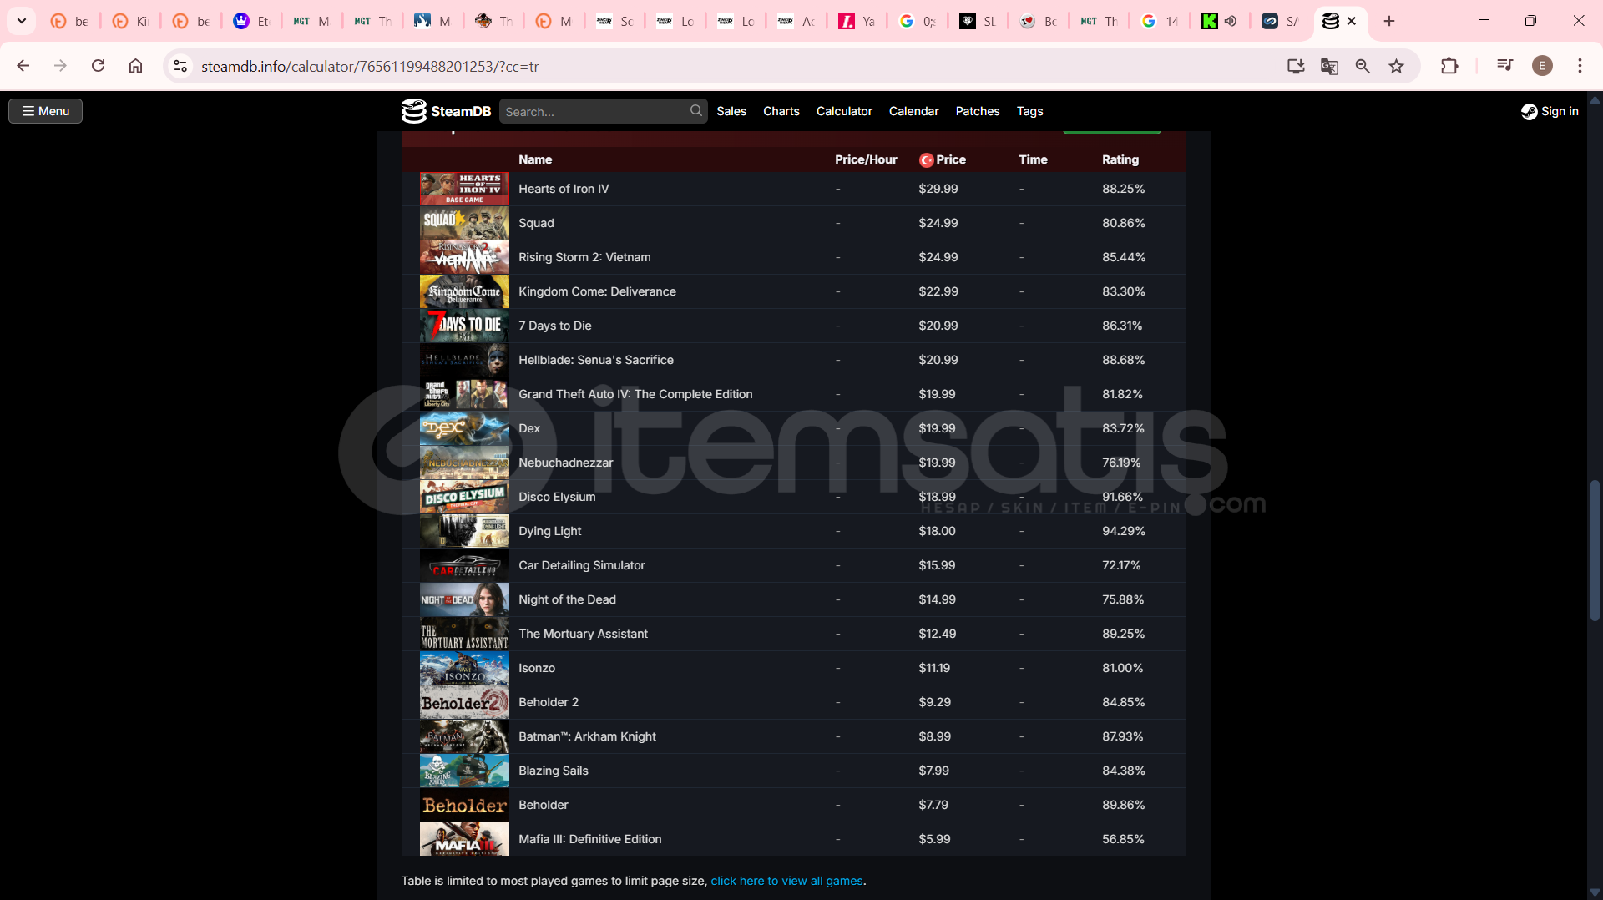Click the install app icon in address bar
This screenshot has width=1603, height=900.
1296,66
